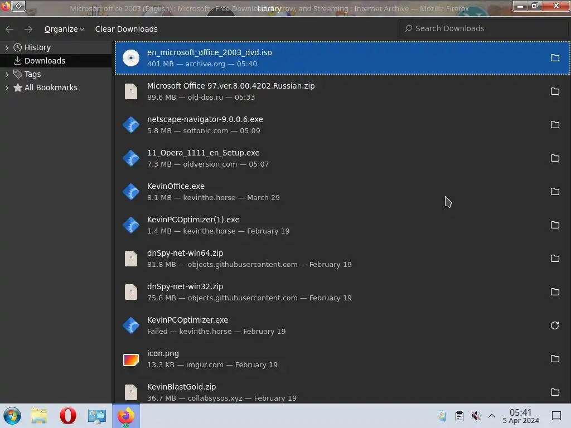The image size is (571, 428).
Task: Open folder icon for icon.png
Action: [555, 359]
